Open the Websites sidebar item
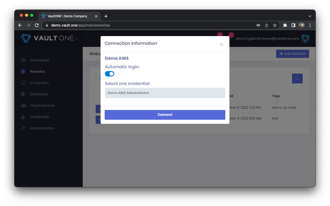The width and height of the screenshot is (330, 206). (37, 72)
